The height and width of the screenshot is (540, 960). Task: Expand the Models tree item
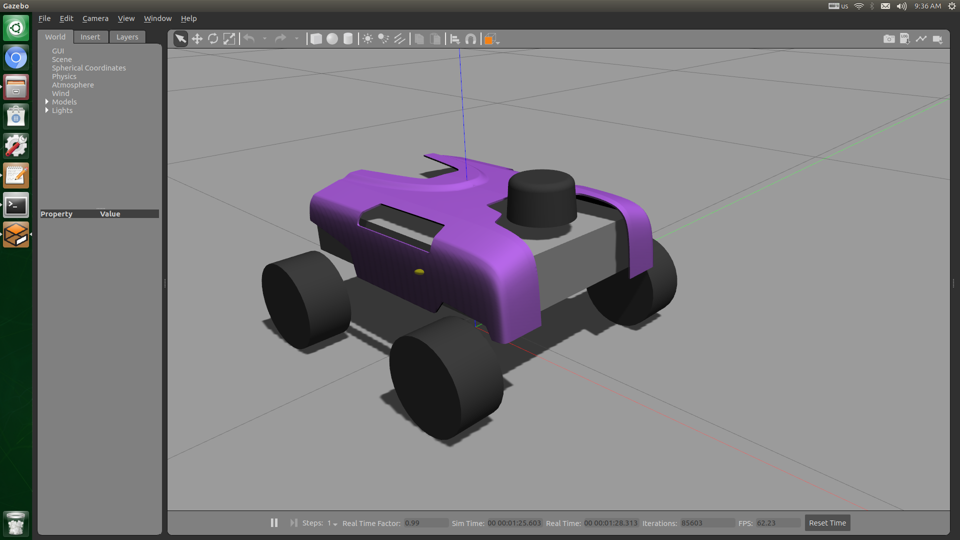tap(47, 102)
